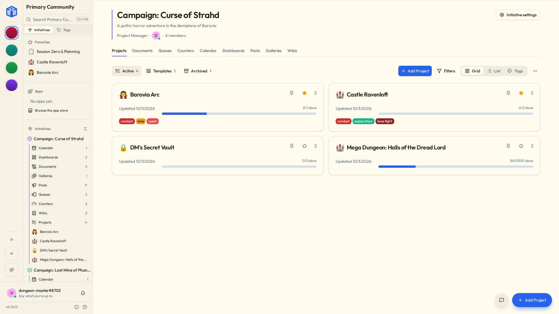Open the Documents tab

click(142, 51)
